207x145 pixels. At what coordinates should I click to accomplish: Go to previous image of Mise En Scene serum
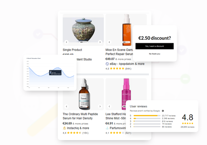click(x=109, y=42)
